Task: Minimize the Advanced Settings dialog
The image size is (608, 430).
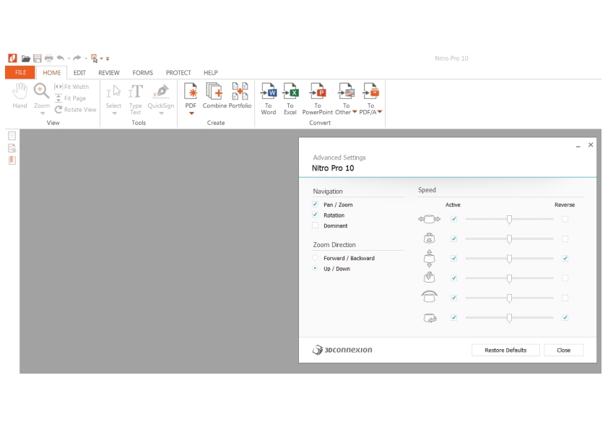Action: (x=578, y=145)
